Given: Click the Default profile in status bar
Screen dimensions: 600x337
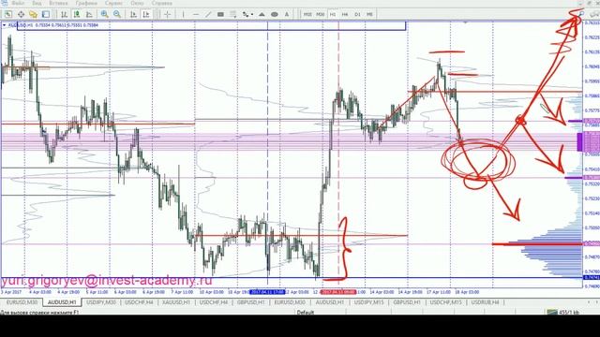Looking at the screenshot, I should tap(306, 312).
